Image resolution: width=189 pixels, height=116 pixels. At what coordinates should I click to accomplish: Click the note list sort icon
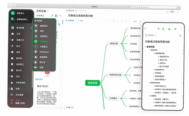pos(53,16)
